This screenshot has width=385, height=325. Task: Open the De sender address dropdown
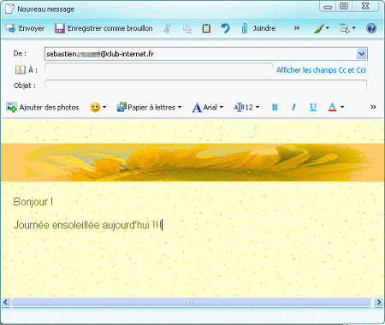[361, 54]
